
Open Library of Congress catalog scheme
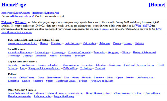pos(65,93)
